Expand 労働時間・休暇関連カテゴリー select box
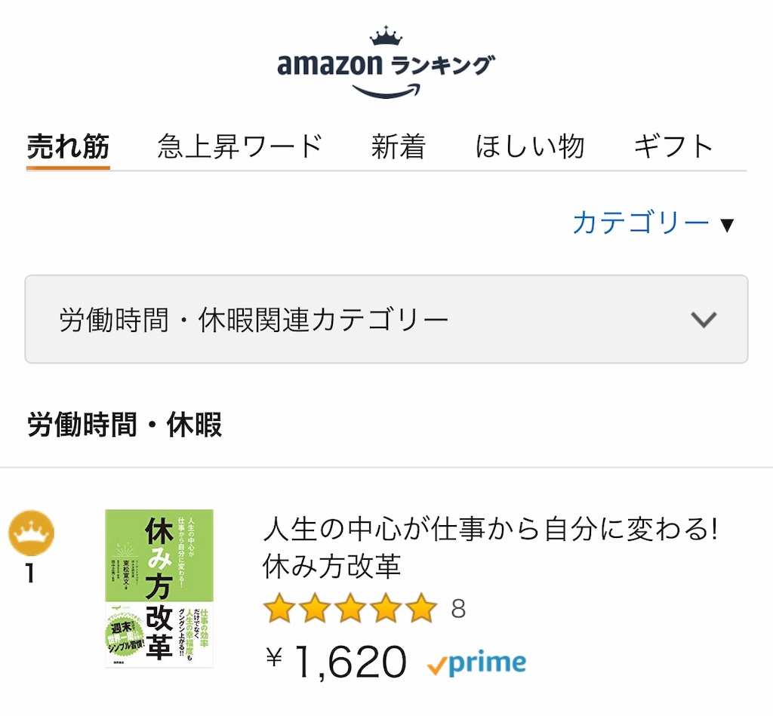The width and height of the screenshot is (773, 716). 386,319
